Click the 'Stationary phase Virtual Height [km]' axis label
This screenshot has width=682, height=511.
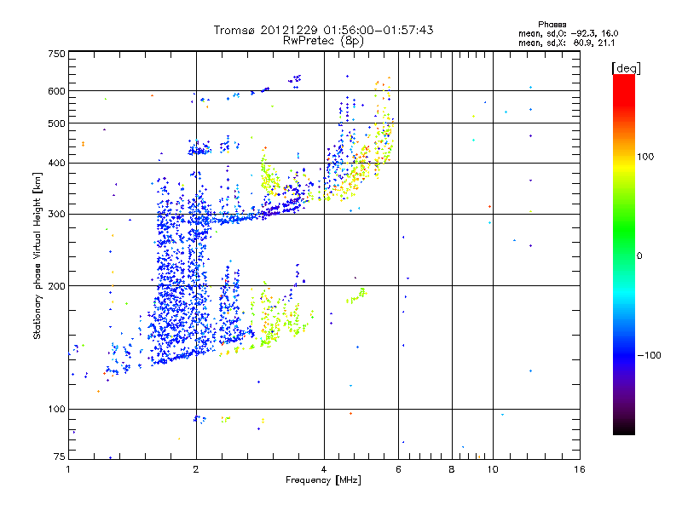pos(37,256)
